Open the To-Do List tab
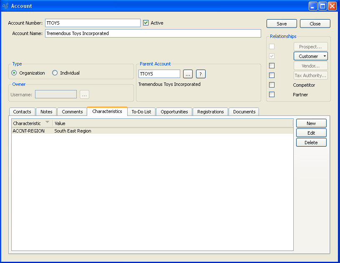This screenshot has width=340, height=263. [x=141, y=112]
